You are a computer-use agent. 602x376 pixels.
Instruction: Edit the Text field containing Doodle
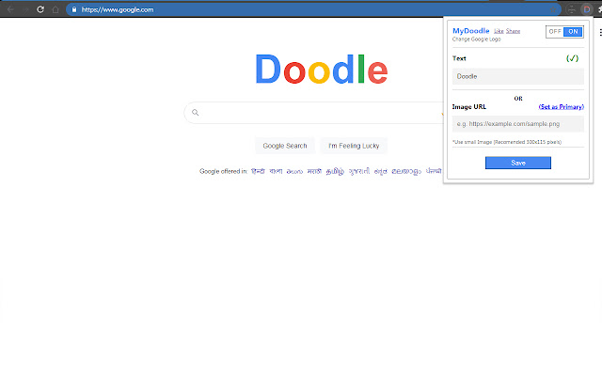[x=518, y=76]
